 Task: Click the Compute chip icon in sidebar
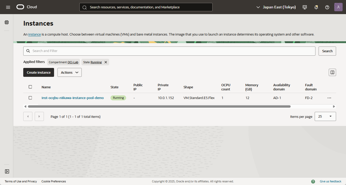[7, 22]
